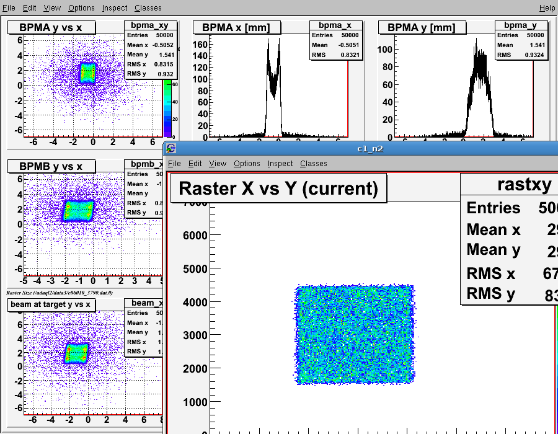The width and height of the screenshot is (558, 434).
Task: Click the bpma_xy color palette bar
Action: (167, 108)
